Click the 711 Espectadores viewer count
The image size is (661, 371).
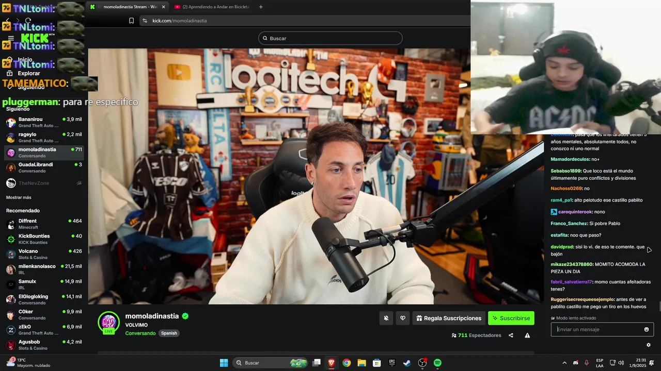(x=476, y=335)
